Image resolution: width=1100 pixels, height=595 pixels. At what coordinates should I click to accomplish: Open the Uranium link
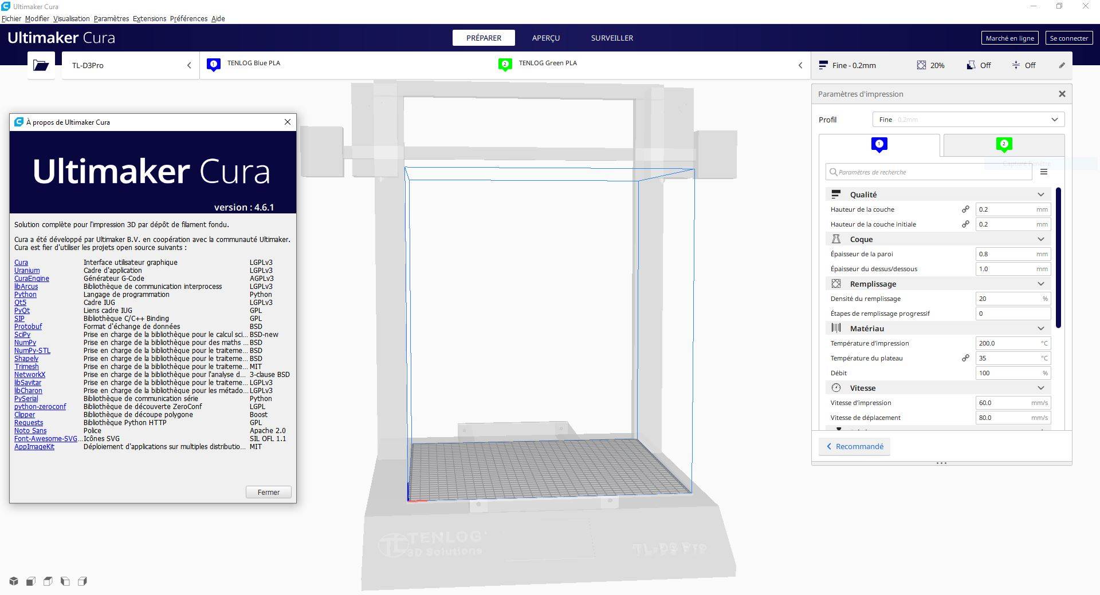[27, 271]
